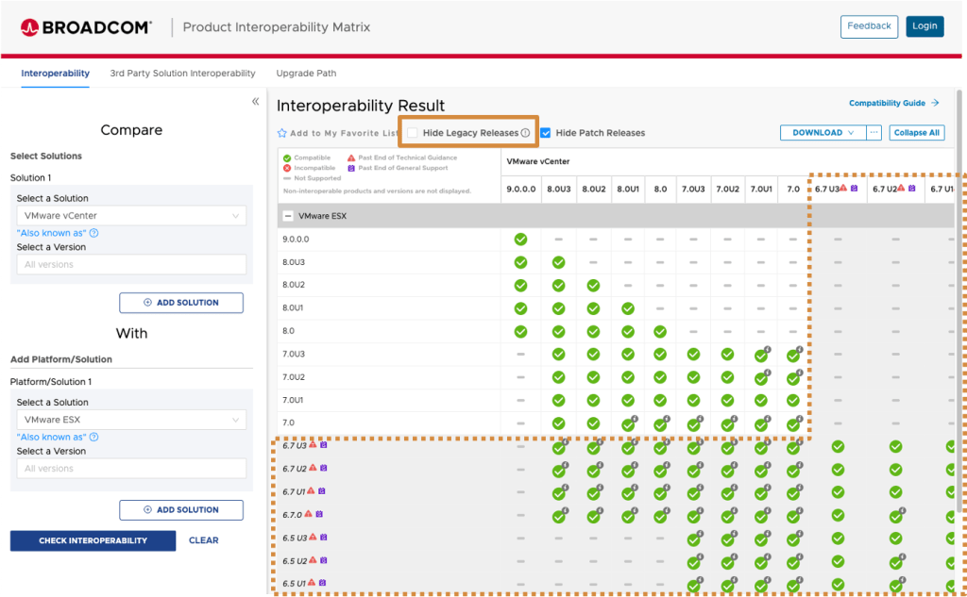
Task: Click checkmark with note for ESX 7.0U3 and vCenter 7.0
Action: 793,355
